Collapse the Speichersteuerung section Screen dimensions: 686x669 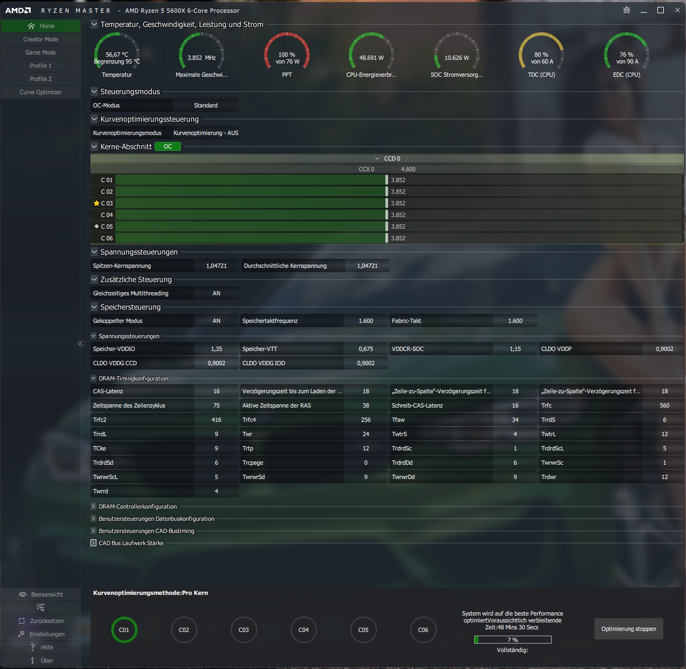(x=94, y=307)
